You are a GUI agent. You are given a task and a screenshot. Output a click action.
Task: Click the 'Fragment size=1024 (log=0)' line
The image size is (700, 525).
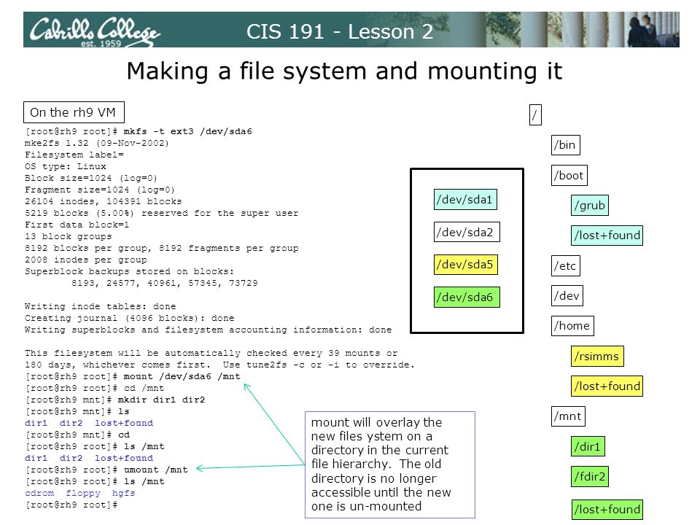point(100,190)
